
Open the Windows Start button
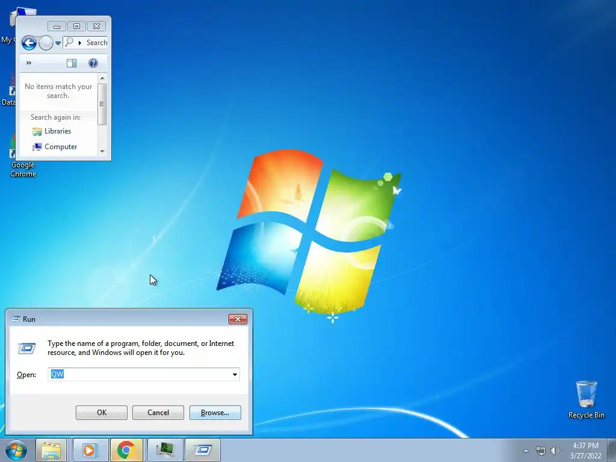pos(16,450)
